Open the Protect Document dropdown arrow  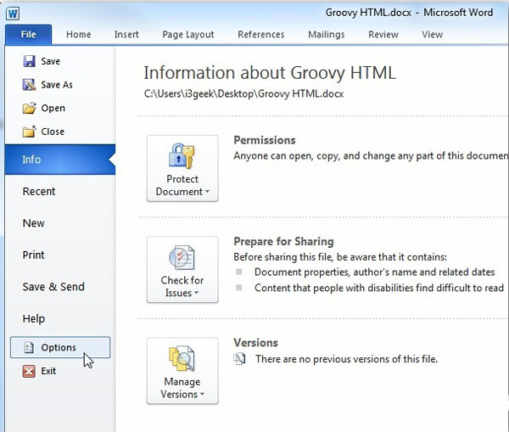[207, 192]
